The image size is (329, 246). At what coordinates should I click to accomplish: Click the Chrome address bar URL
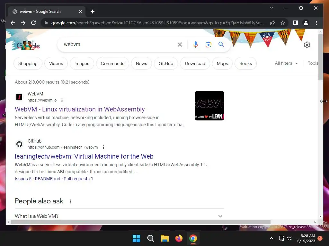click(157, 23)
